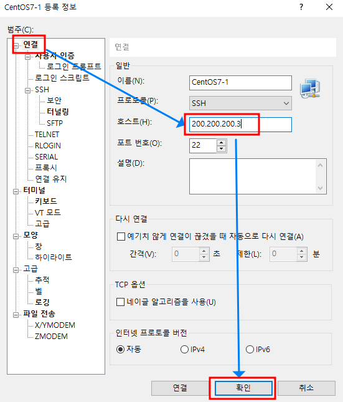Screen dimensions: 343x402
Task: Select 로깅 in the tree
Action: click(x=42, y=302)
